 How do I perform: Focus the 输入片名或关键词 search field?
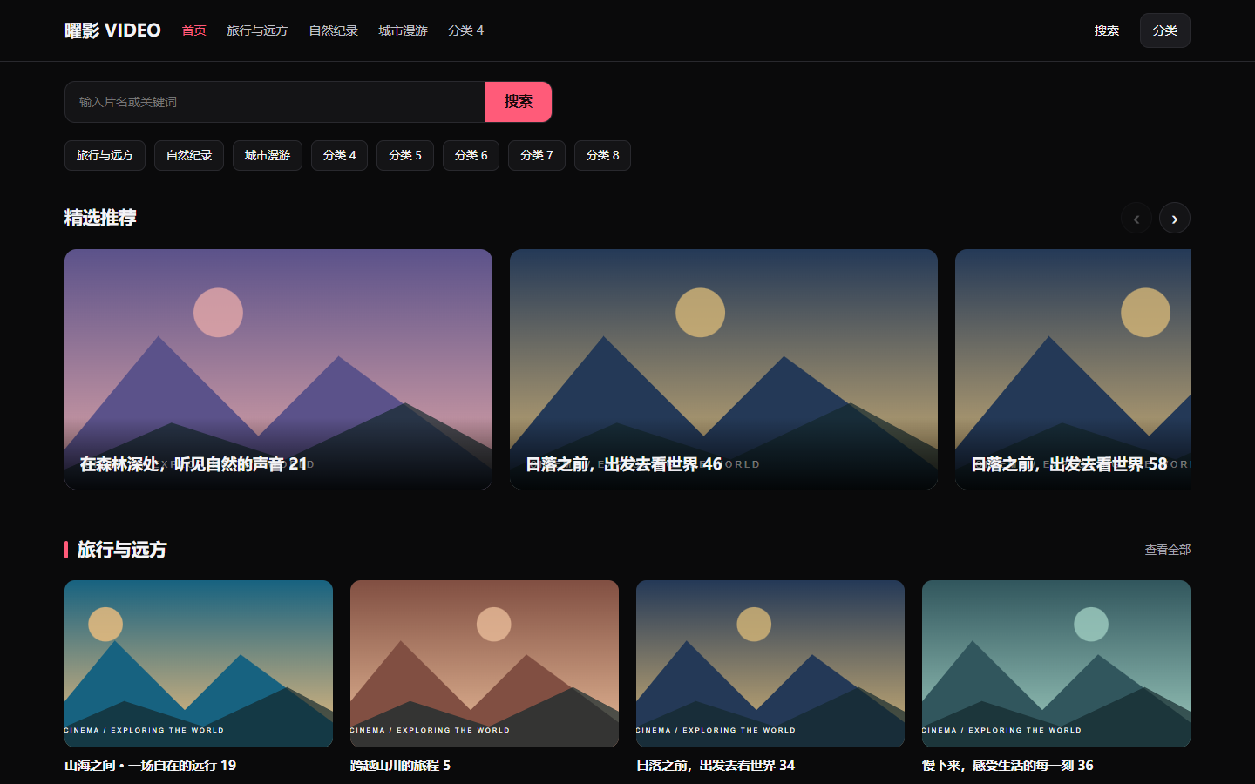pyautogui.click(x=275, y=102)
